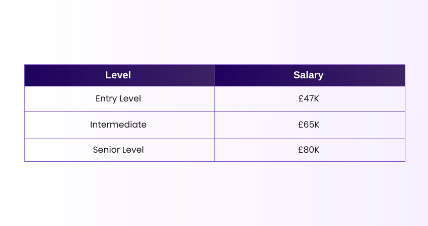Click the letter "K" in £65K

click(x=317, y=125)
